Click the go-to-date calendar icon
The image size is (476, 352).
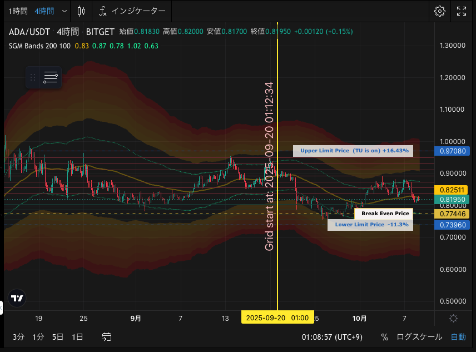coord(107,336)
